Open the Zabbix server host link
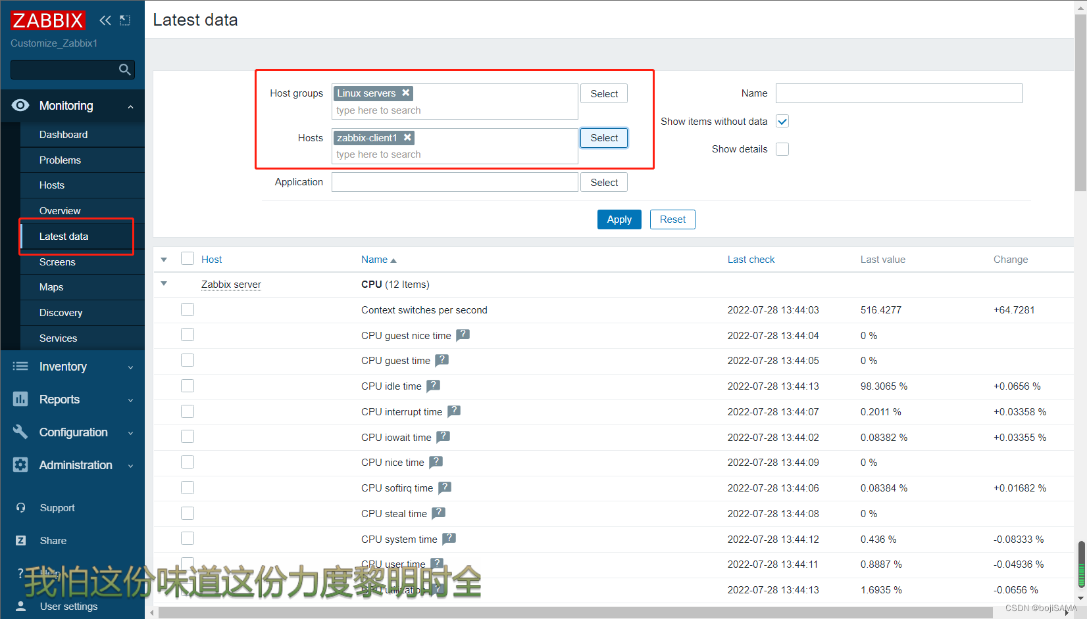Screen dimensions: 1087x619 (231, 285)
